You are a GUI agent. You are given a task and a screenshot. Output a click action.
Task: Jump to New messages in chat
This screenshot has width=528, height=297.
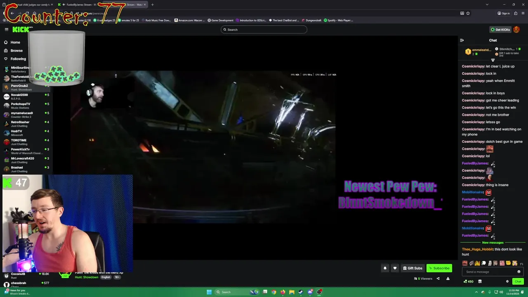pyautogui.click(x=493, y=243)
